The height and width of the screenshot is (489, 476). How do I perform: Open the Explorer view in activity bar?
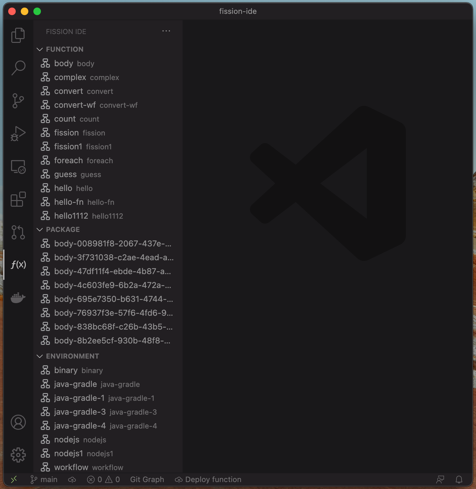[18, 35]
